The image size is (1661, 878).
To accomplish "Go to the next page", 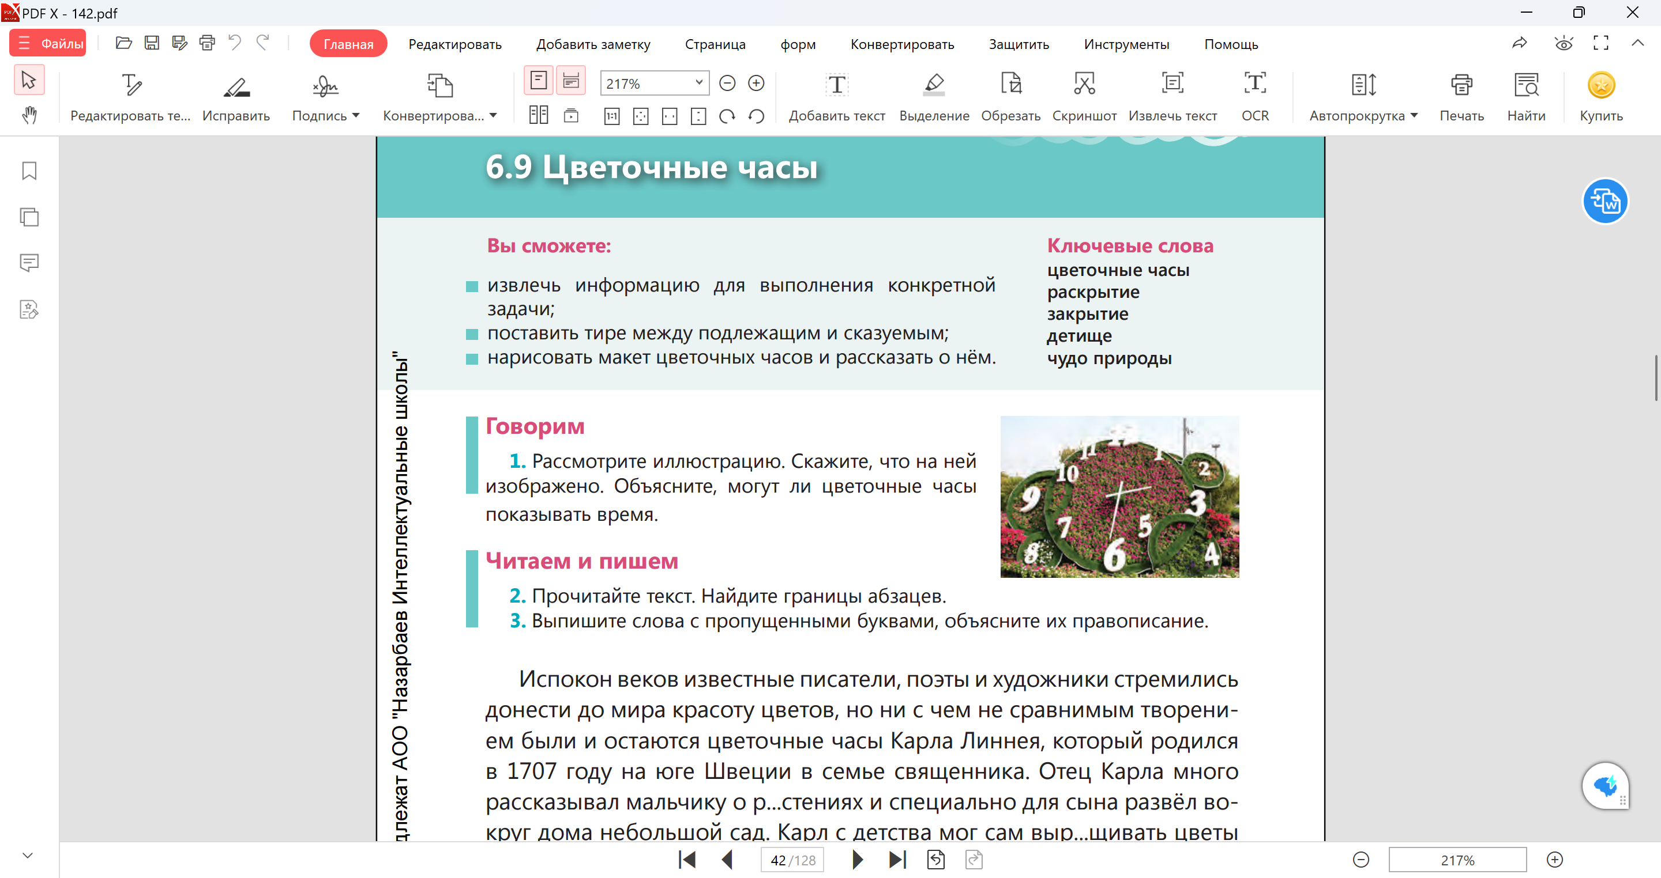I will (x=857, y=860).
